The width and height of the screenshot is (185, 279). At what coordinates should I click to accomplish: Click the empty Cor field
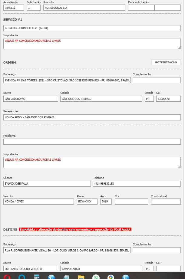coord(131,202)
